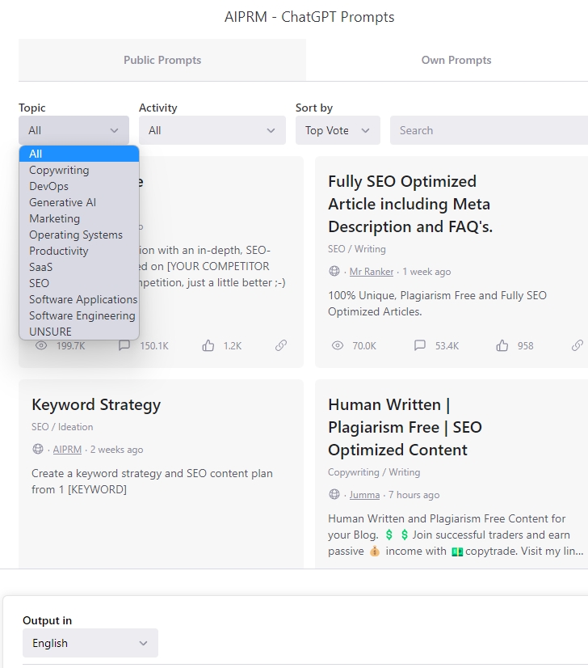
Task: Click SEO / Ideation category text
Action: [x=62, y=427]
